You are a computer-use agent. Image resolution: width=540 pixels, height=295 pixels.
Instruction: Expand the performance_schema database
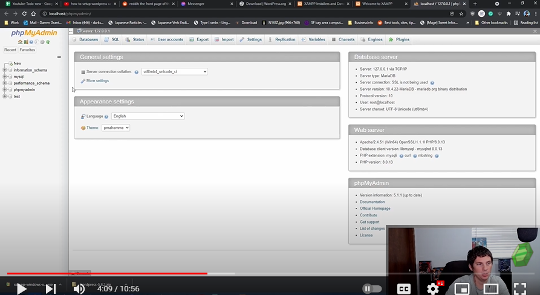tap(5, 83)
